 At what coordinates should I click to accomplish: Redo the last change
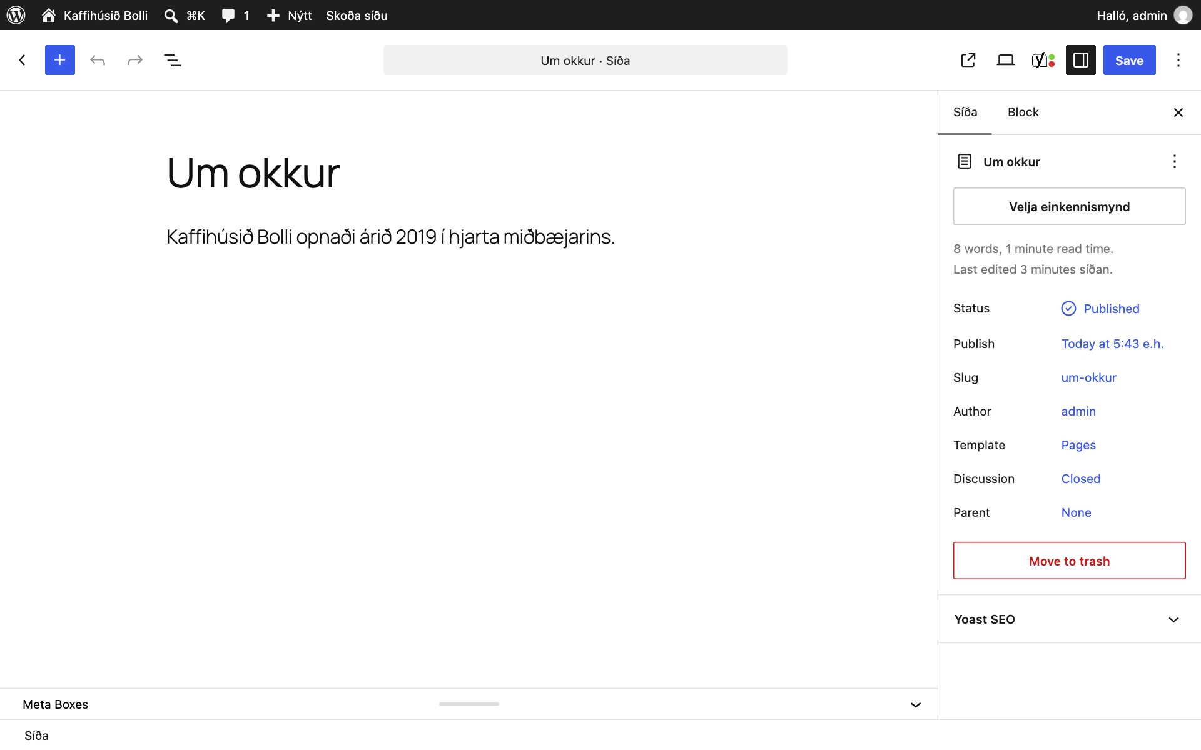(135, 60)
